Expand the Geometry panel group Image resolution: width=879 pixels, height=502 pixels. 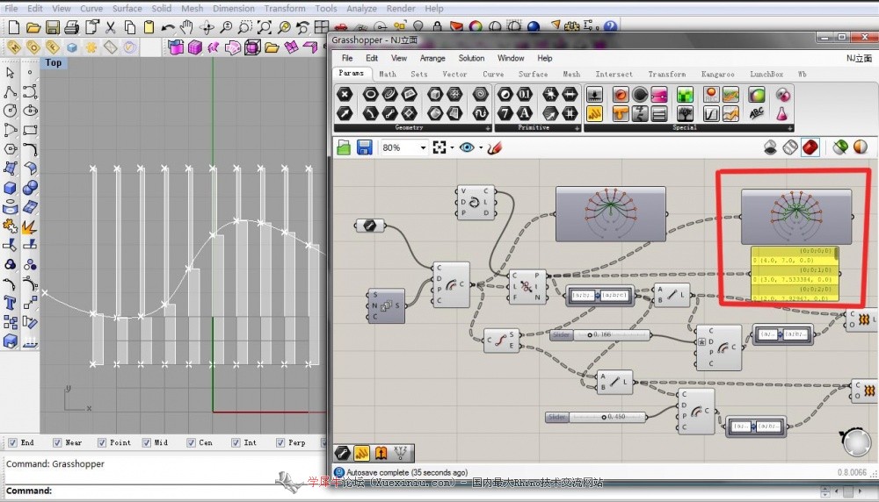(x=488, y=128)
